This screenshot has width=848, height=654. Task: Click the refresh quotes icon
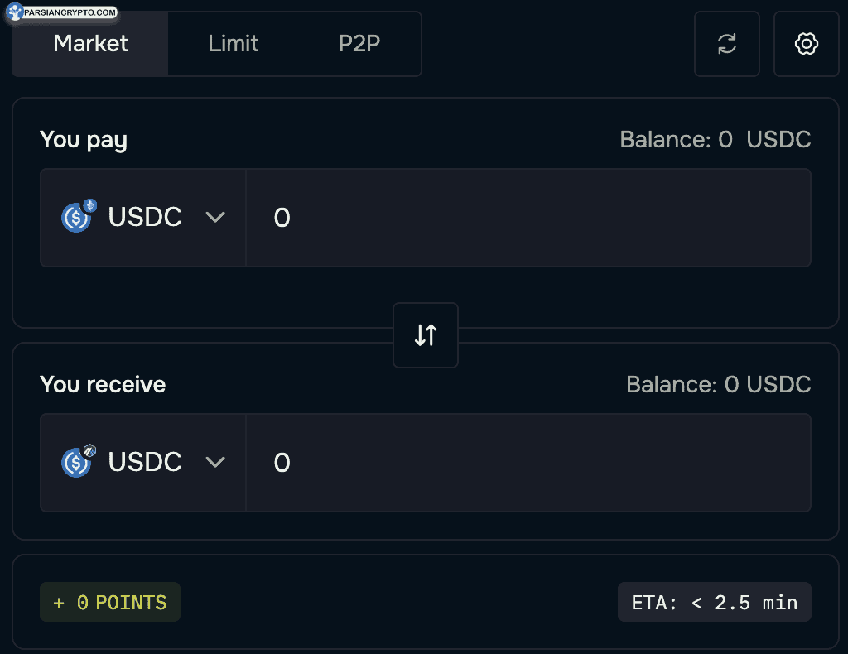(x=727, y=44)
